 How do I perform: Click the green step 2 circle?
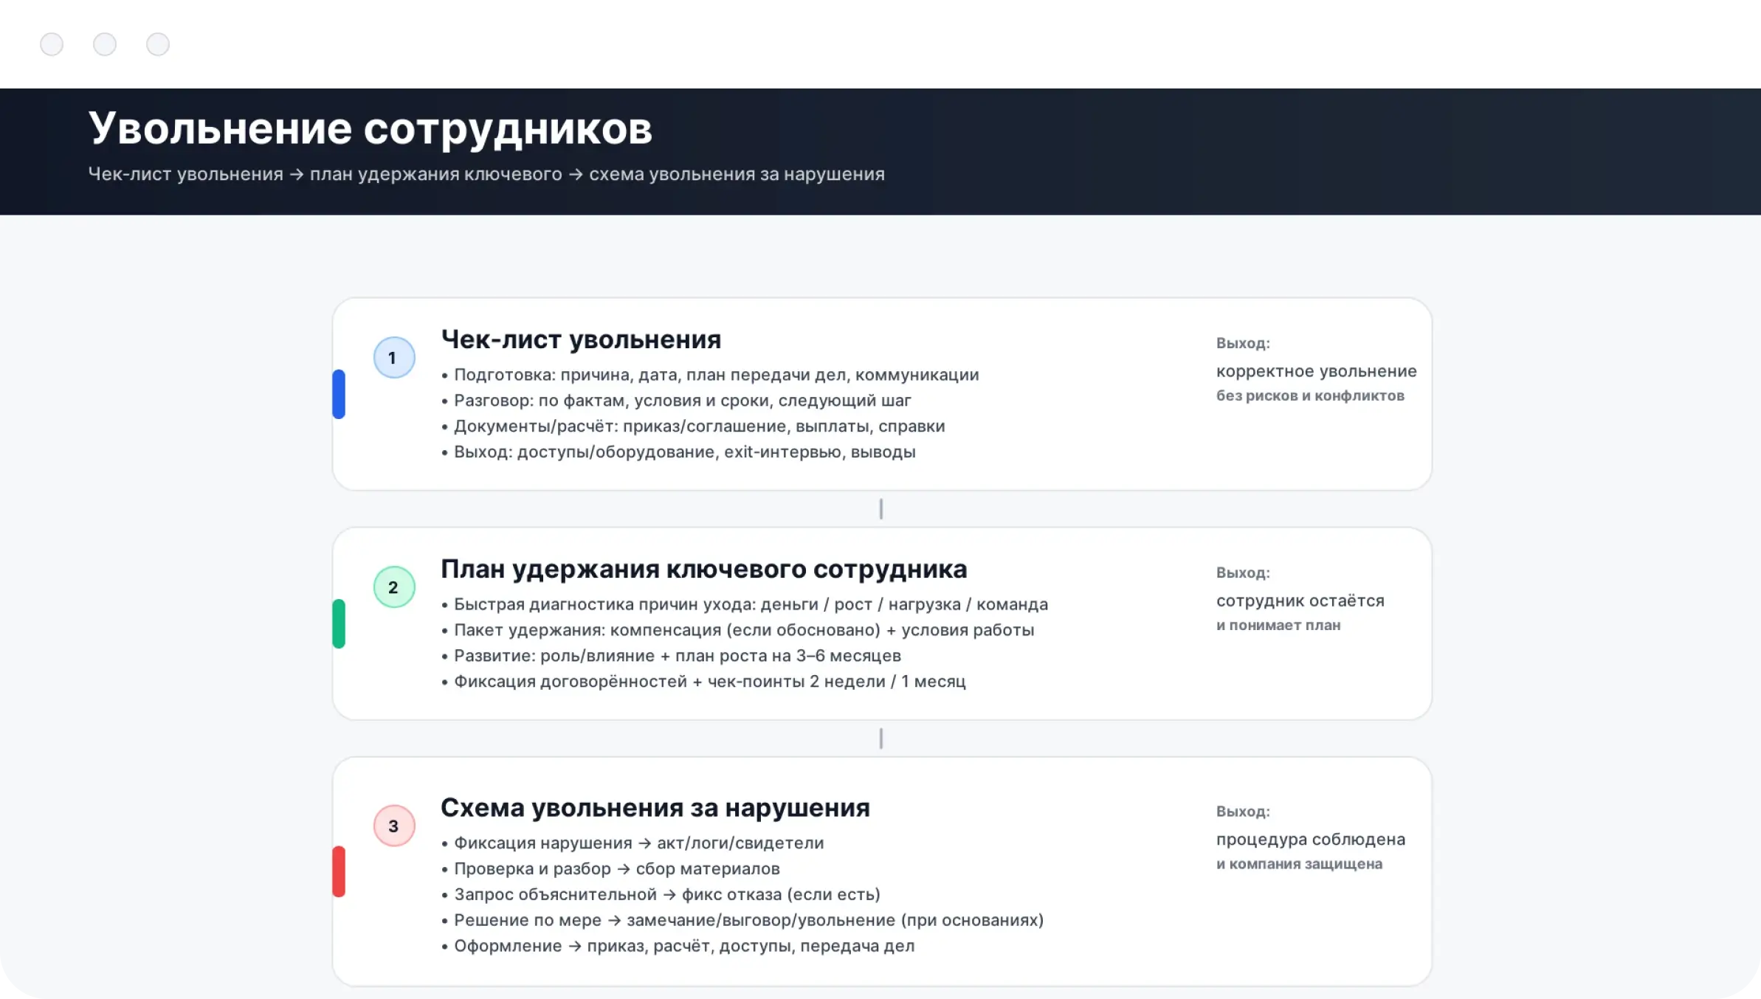(x=394, y=587)
